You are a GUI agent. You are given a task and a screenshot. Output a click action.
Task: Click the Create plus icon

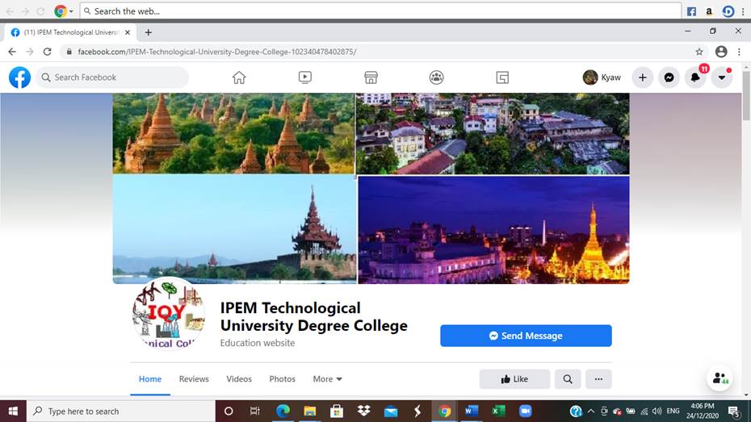click(x=642, y=77)
